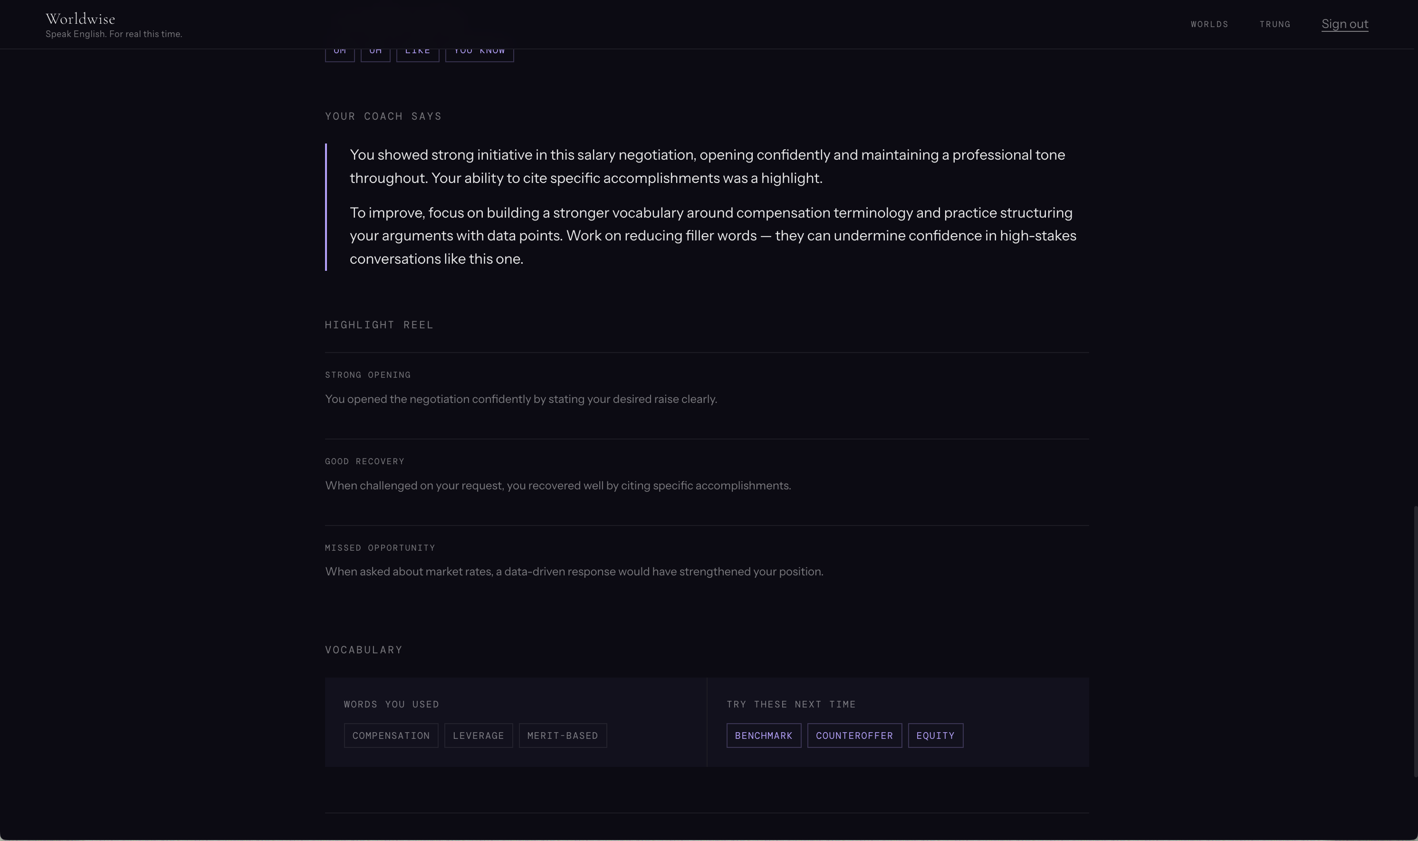Click the UM filler word tag
The image size is (1418, 841).
[x=339, y=55]
